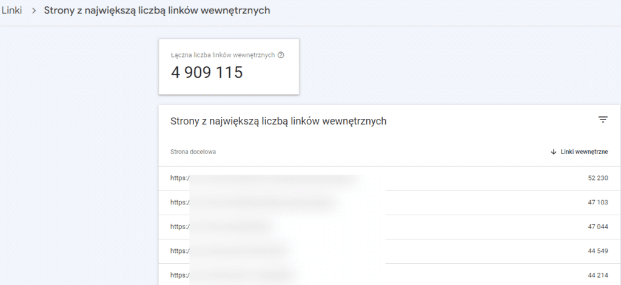Click the page heading in the breadcrumb
The image size is (621, 285).
(x=157, y=10)
